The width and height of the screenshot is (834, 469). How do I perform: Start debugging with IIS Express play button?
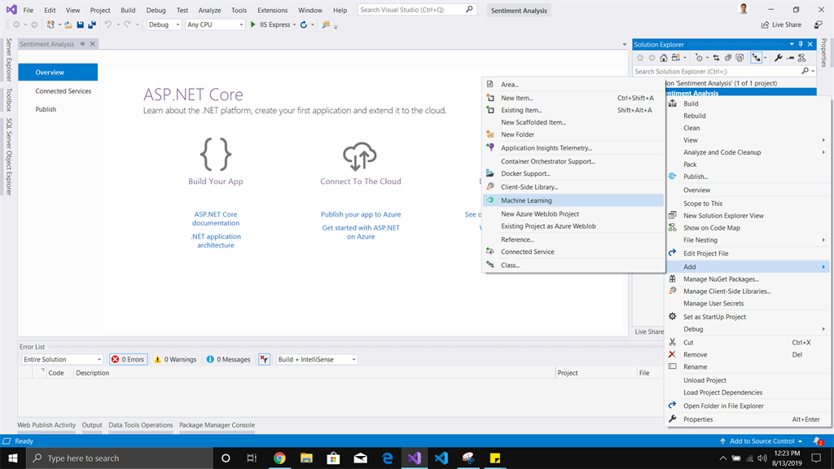[x=252, y=24]
